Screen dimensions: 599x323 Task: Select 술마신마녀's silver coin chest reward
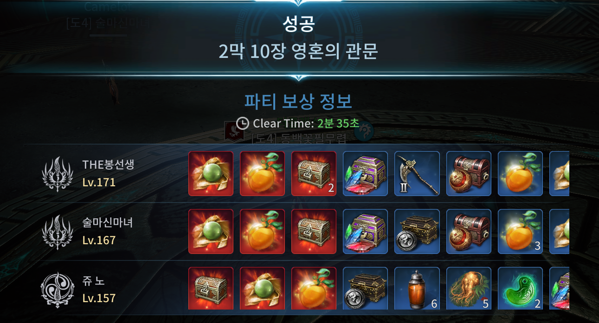(417, 231)
